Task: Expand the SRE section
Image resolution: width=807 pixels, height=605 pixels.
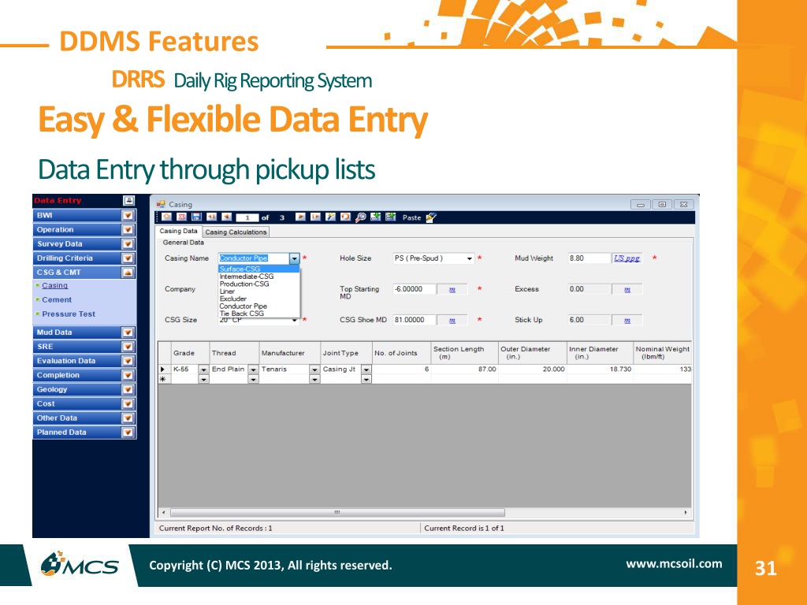Action: [128, 347]
